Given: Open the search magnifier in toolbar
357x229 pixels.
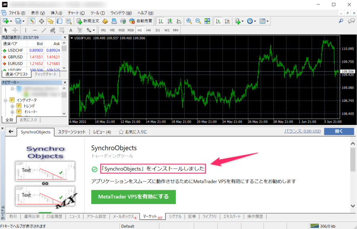Looking at the screenshot, I should point(341,21).
